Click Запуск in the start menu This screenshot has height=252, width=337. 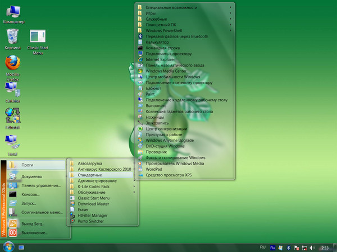[36, 203]
